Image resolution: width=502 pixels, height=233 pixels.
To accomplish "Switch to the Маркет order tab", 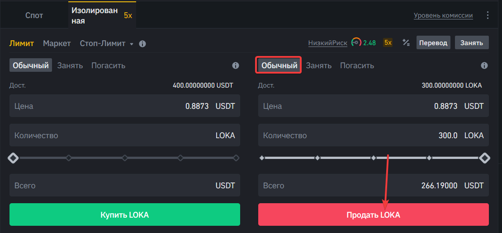I will pos(57,43).
